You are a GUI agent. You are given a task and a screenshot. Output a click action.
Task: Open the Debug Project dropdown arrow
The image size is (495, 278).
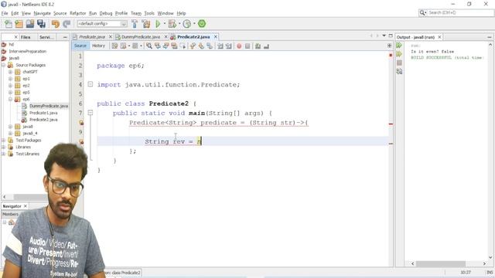coord(179,24)
